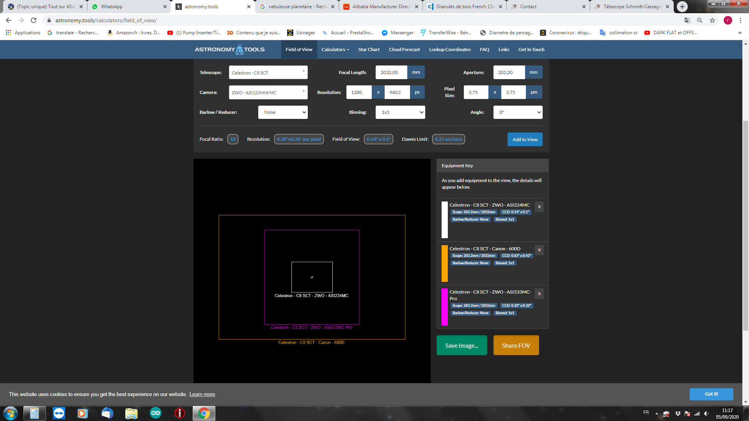Open the new tab plus button
This screenshot has height=421, width=749.
(x=682, y=7)
